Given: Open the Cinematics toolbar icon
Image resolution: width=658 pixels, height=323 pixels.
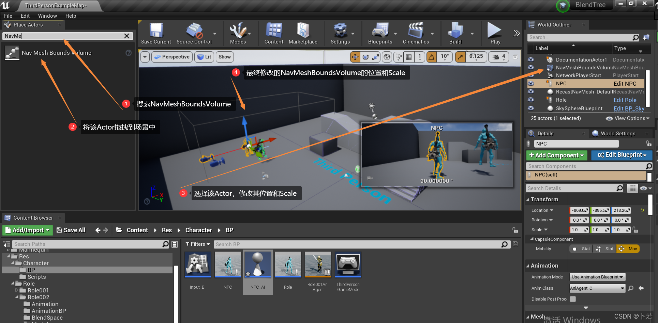Looking at the screenshot, I should 416,33.
